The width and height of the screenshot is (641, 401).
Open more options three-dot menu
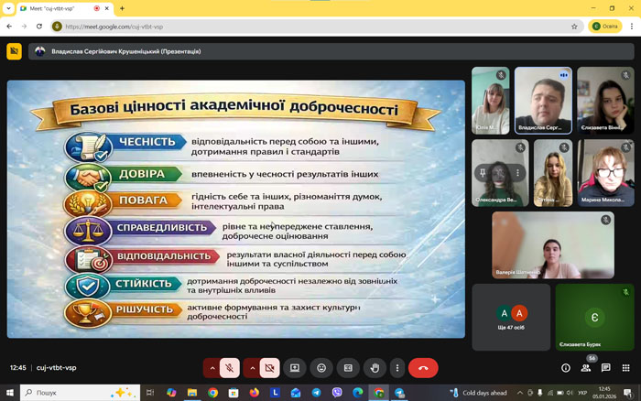[397, 367]
